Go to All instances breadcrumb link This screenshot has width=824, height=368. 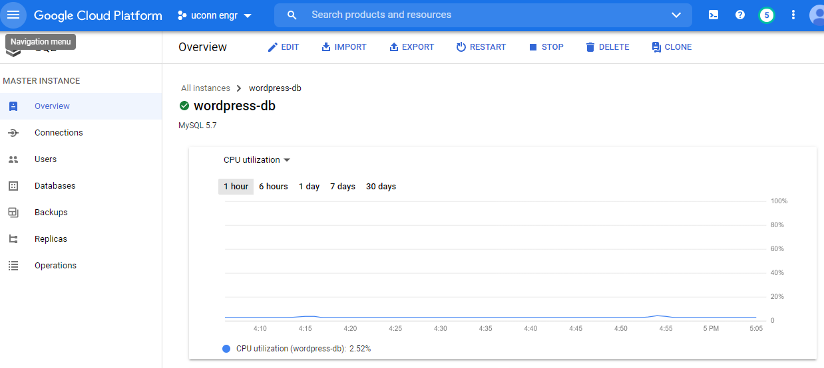[x=206, y=88]
